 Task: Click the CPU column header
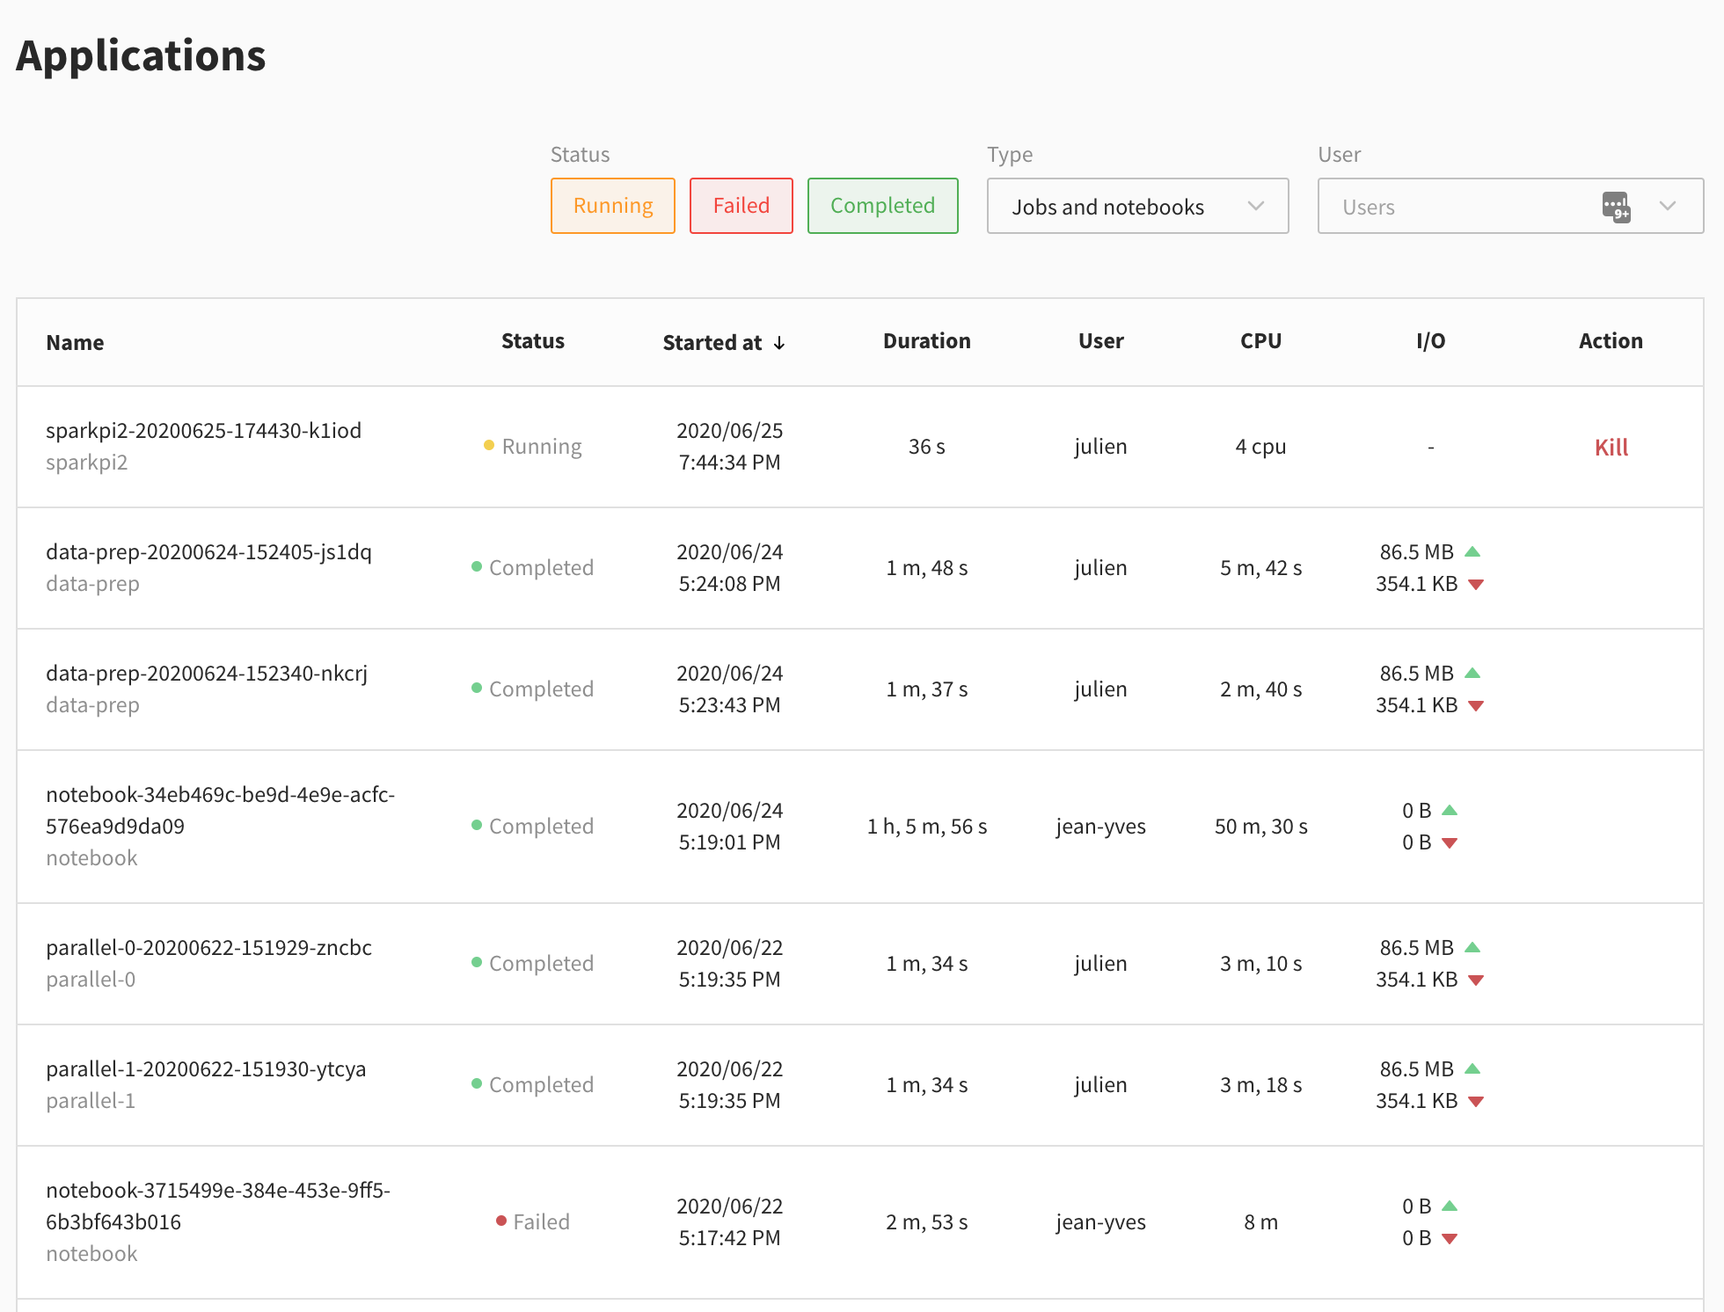[1260, 341]
